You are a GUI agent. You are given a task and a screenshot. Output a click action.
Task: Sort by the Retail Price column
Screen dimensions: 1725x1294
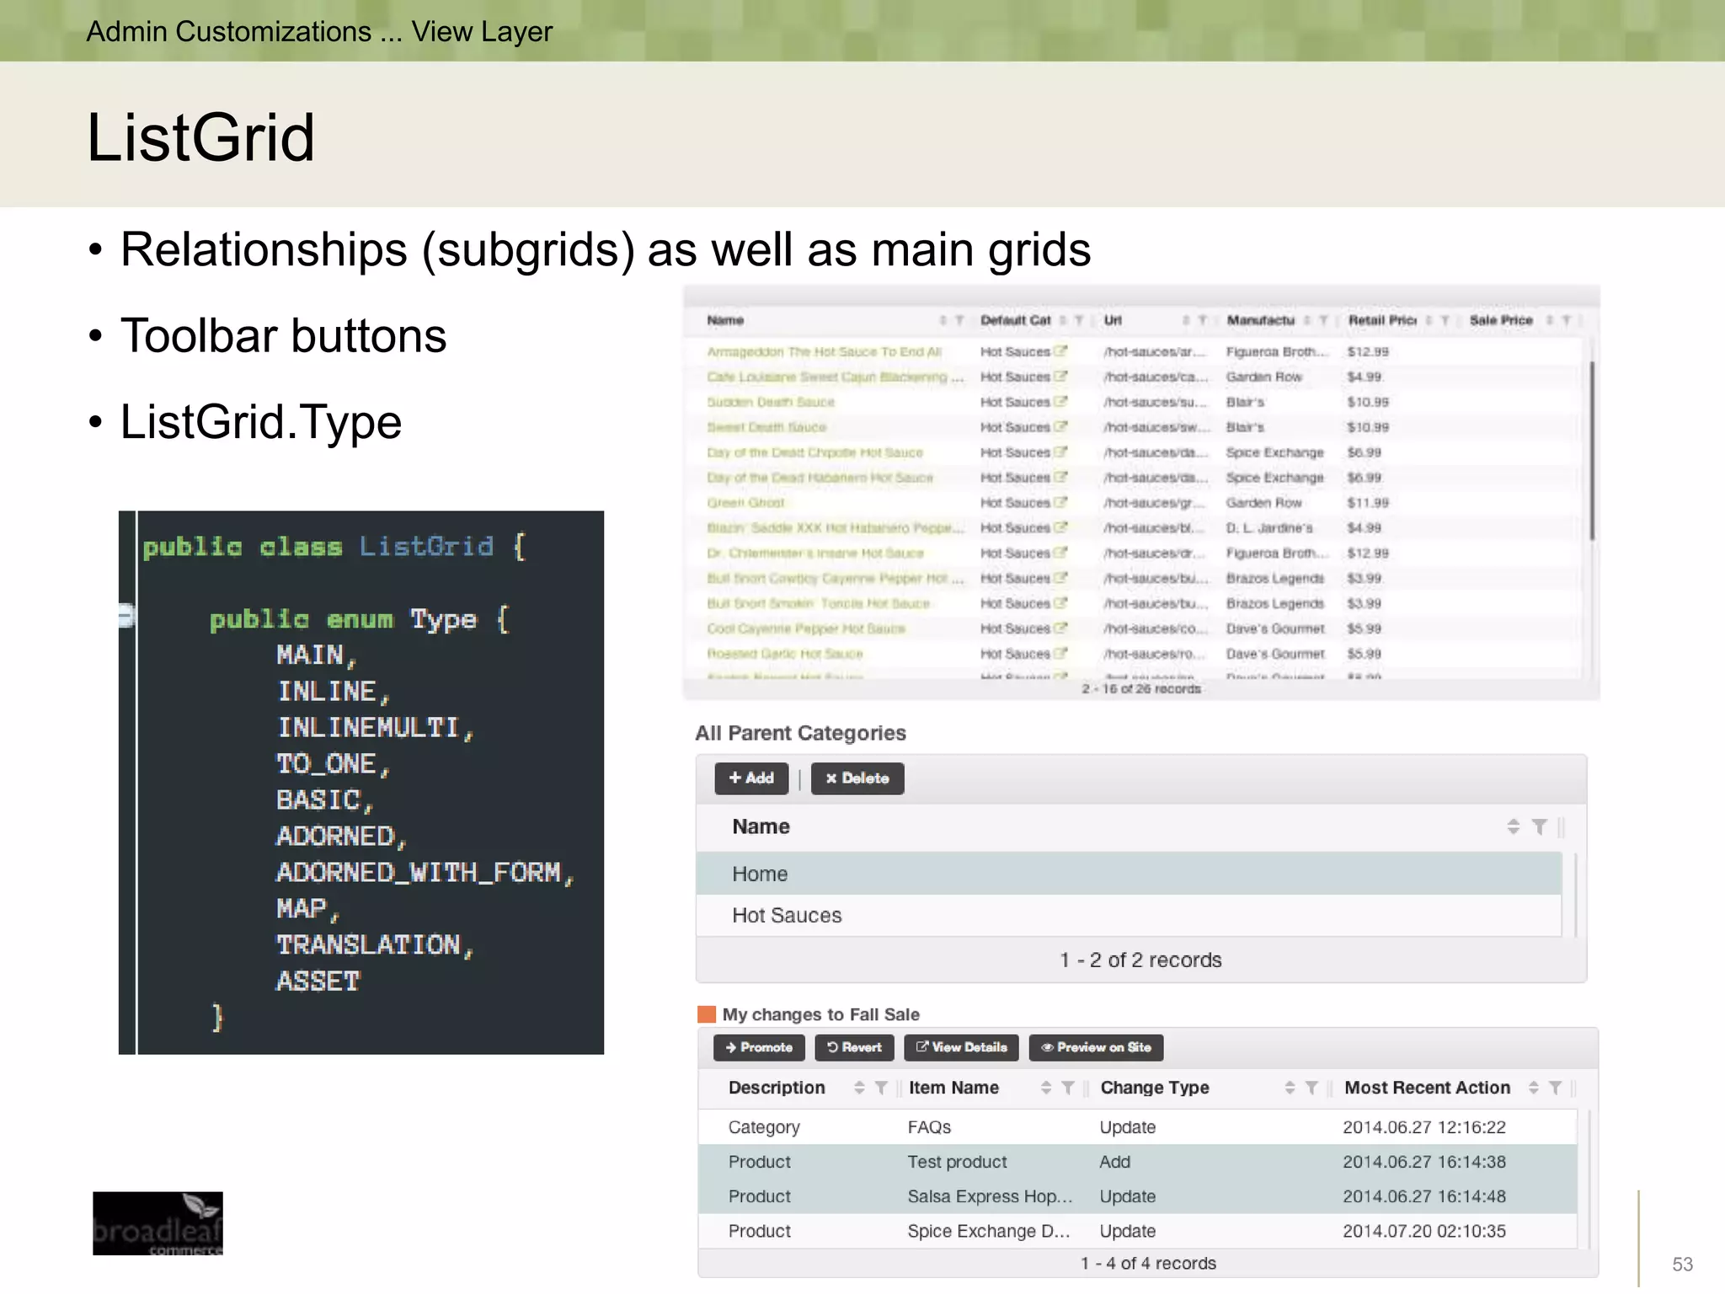[x=1429, y=320]
